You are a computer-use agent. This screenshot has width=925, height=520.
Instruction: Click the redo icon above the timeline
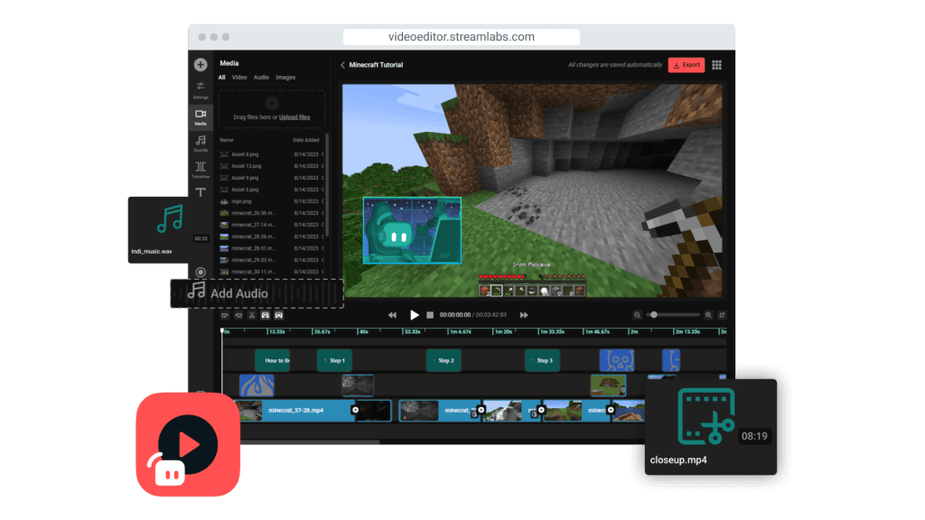(x=238, y=315)
